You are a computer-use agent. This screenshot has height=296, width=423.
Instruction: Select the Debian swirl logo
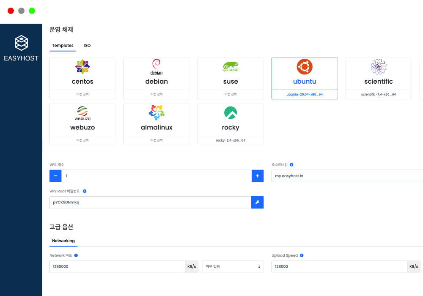click(x=157, y=67)
